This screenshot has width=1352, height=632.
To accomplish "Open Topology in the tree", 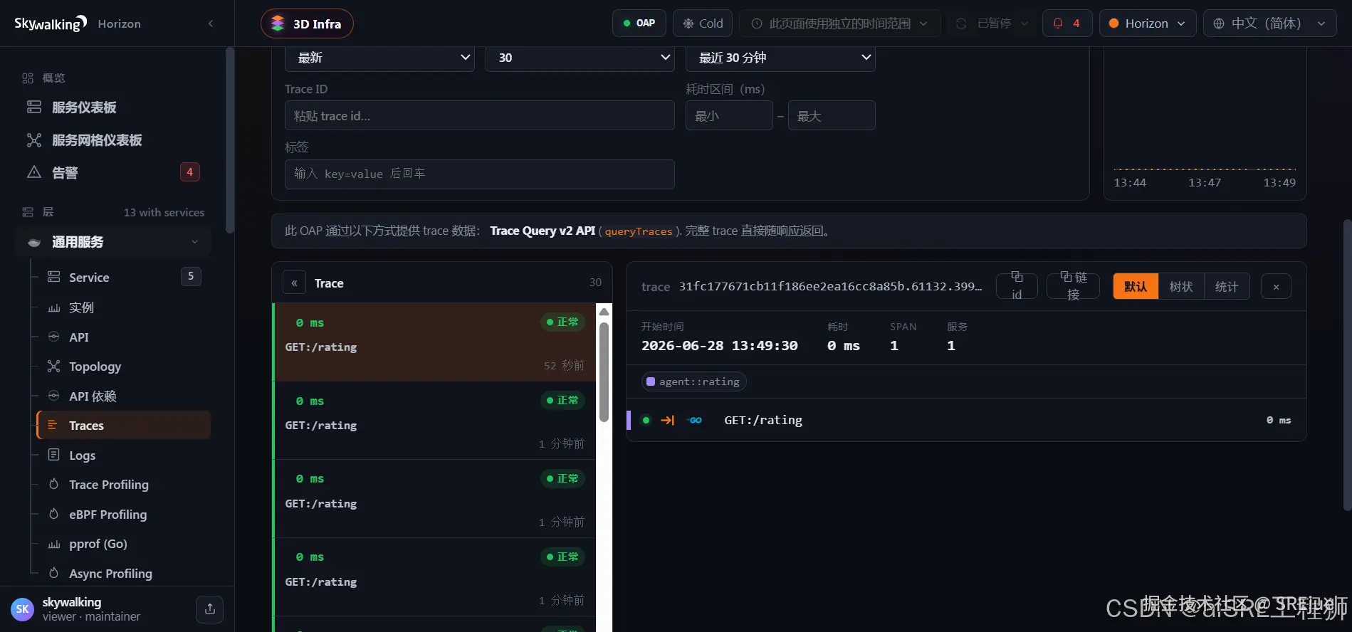I will point(95,367).
